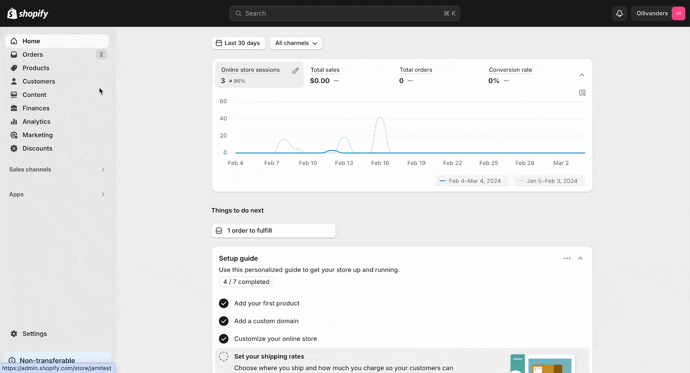
Task: Click the Analytics bar chart icon
Action: point(14,121)
